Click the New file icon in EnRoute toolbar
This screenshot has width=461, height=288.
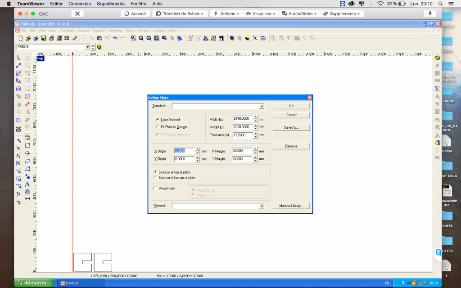(x=21, y=38)
